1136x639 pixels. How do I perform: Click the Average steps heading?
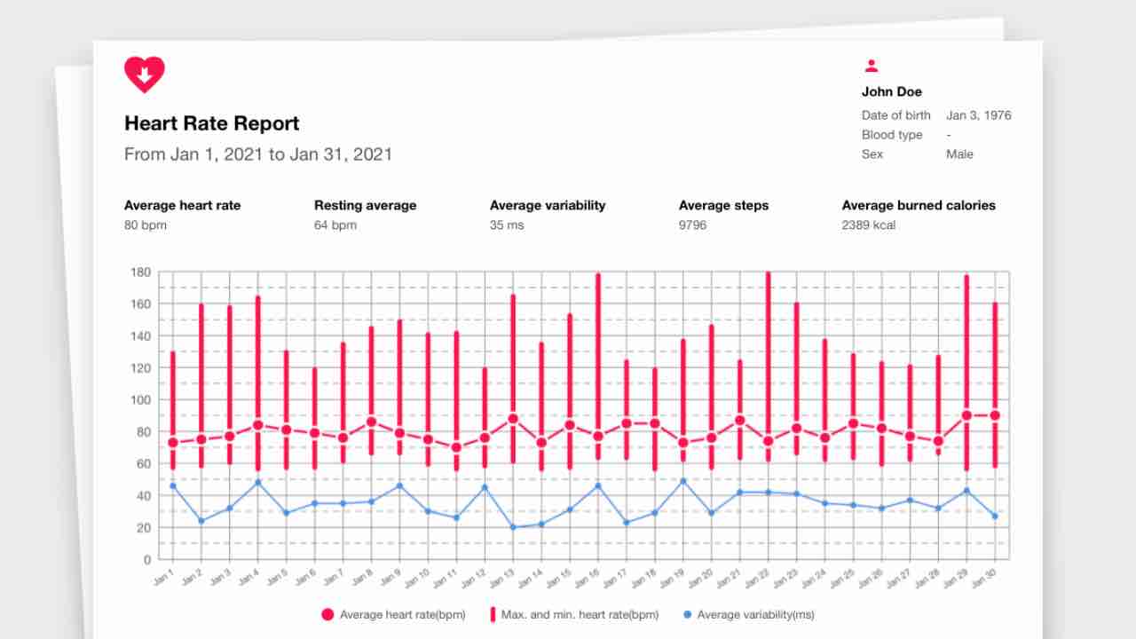coord(723,205)
